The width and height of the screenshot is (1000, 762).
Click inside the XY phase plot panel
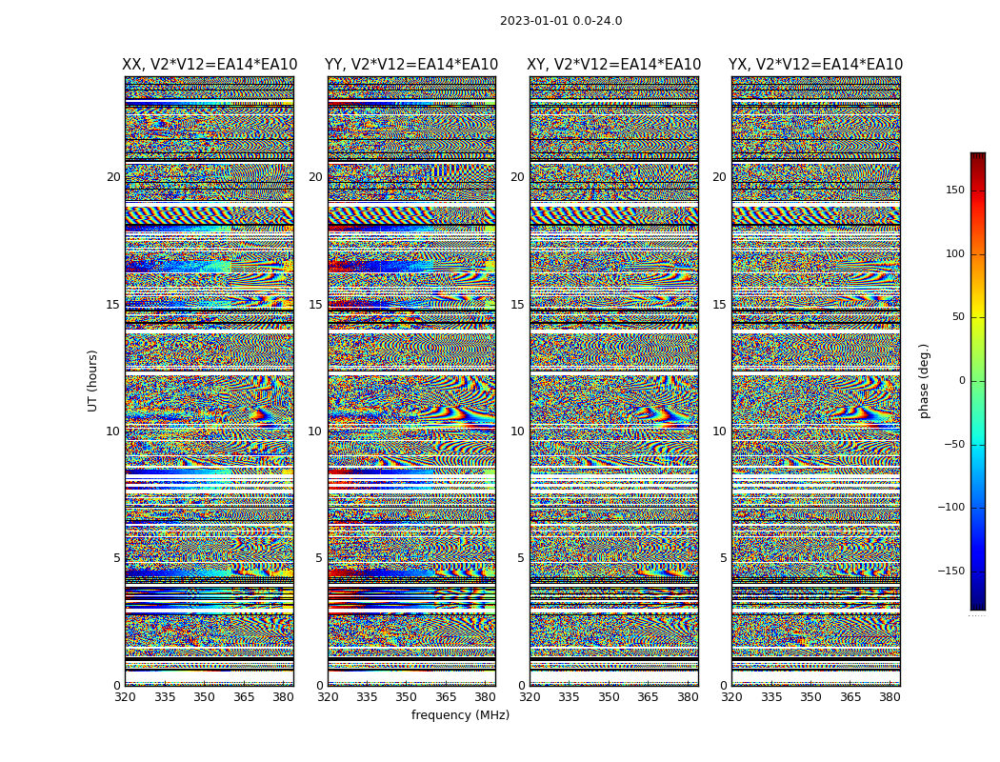point(613,381)
